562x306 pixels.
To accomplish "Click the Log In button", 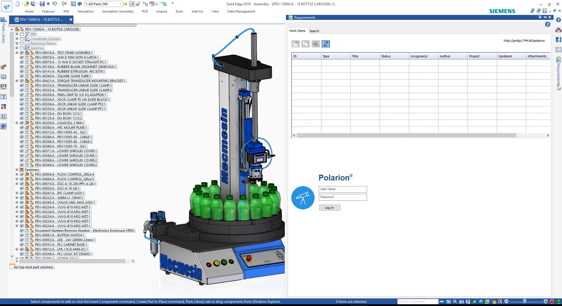I will click(329, 208).
